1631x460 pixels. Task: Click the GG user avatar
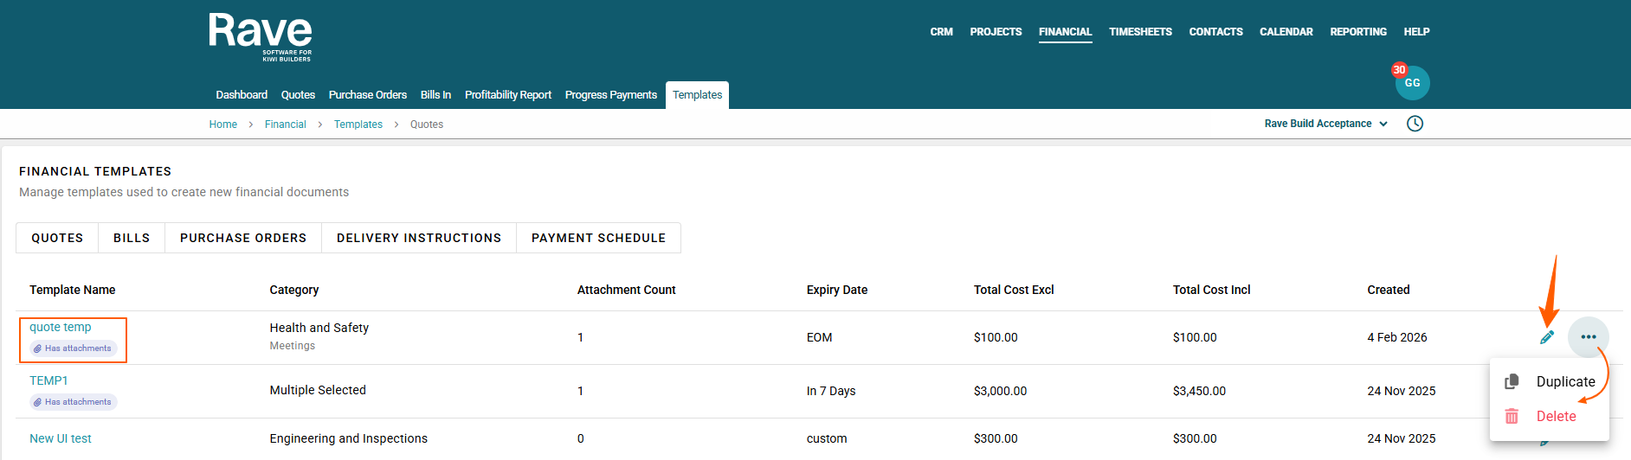pyautogui.click(x=1413, y=84)
